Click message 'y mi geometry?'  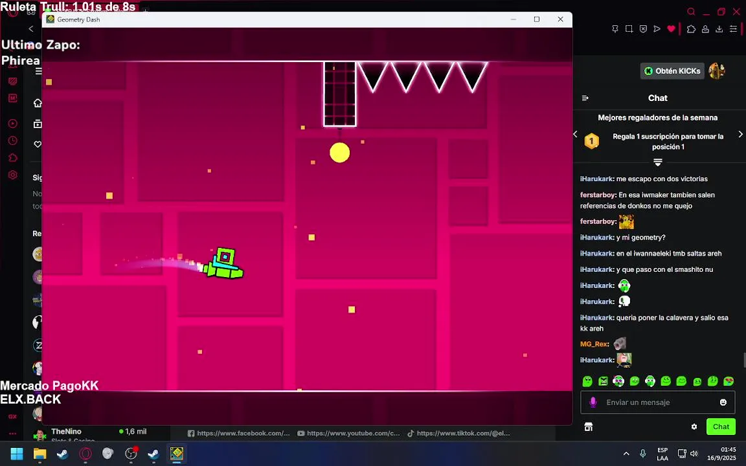(x=641, y=238)
